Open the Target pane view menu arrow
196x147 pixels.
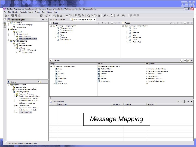point(192,23)
